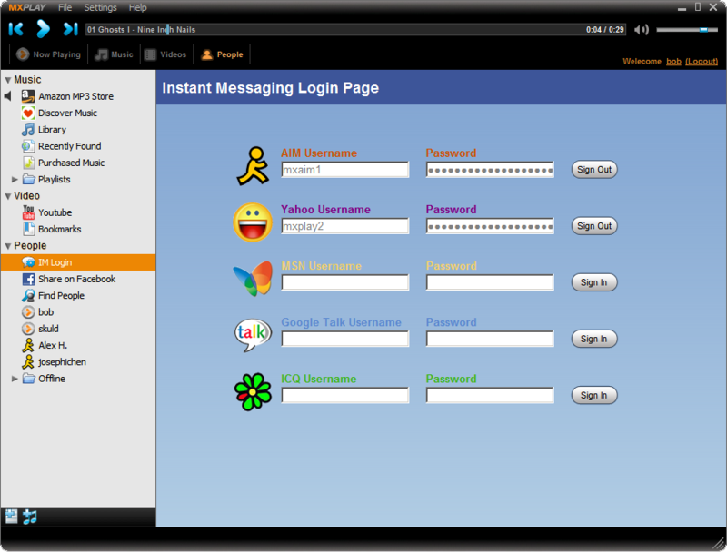Sign out of Yahoo

coord(594,226)
